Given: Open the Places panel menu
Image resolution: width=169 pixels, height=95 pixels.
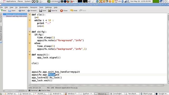Looking at the screenshot, I should pyautogui.click(x=20, y=1).
